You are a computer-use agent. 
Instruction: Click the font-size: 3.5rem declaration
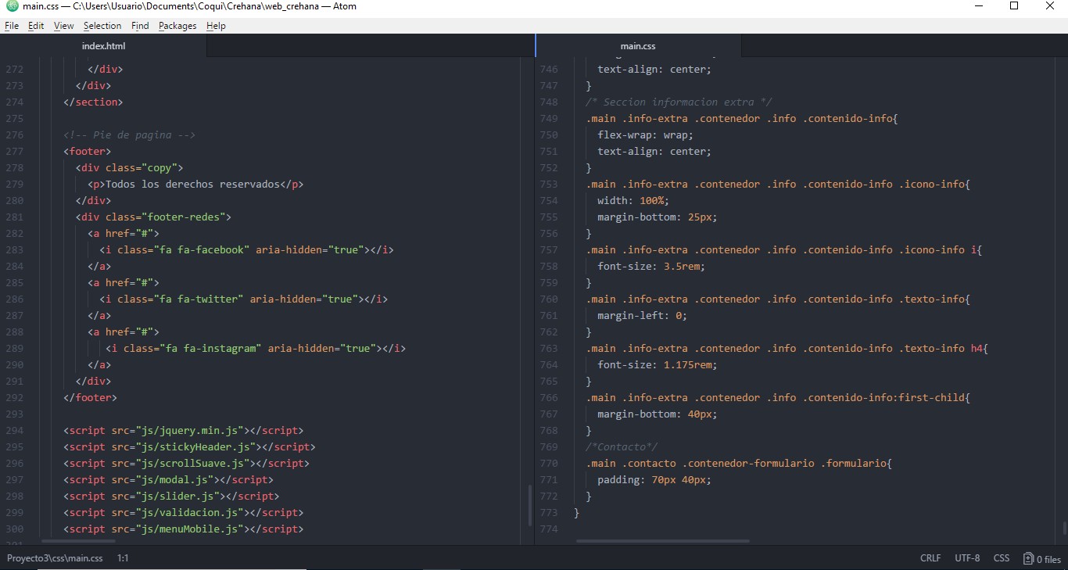651,266
